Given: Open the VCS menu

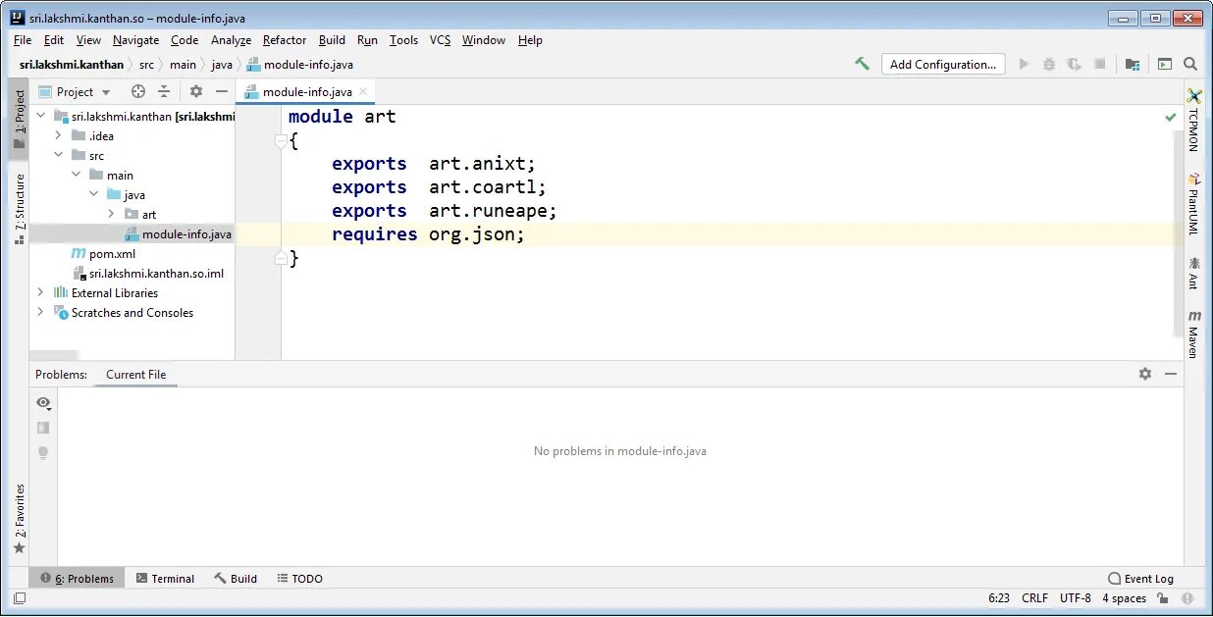Looking at the screenshot, I should pyautogui.click(x=440, y=40).
